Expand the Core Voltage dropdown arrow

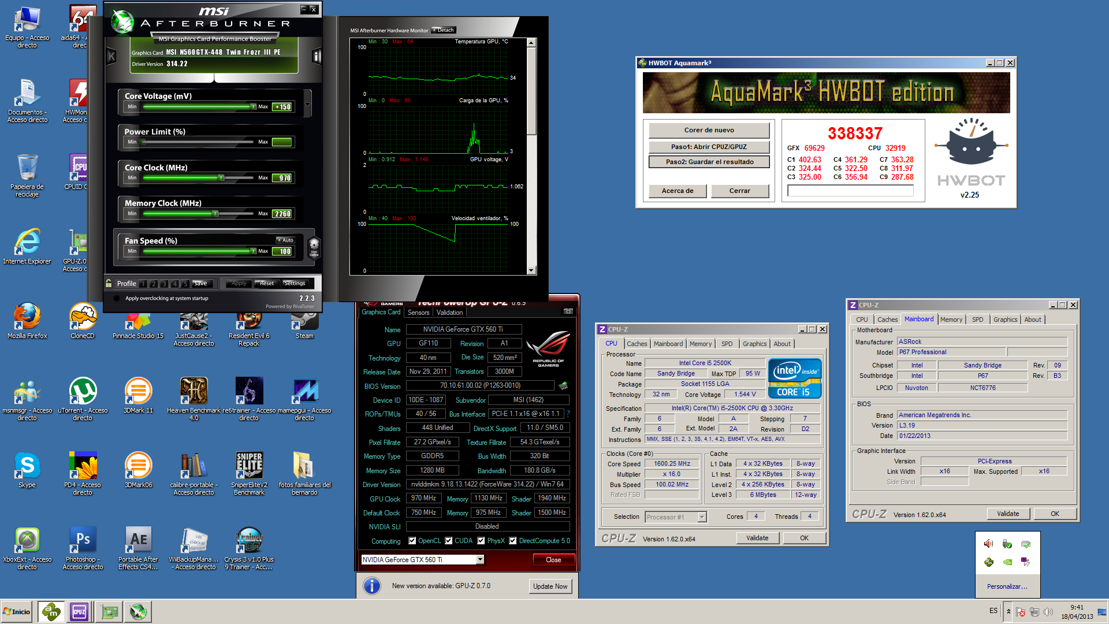[x=307, y=105]
